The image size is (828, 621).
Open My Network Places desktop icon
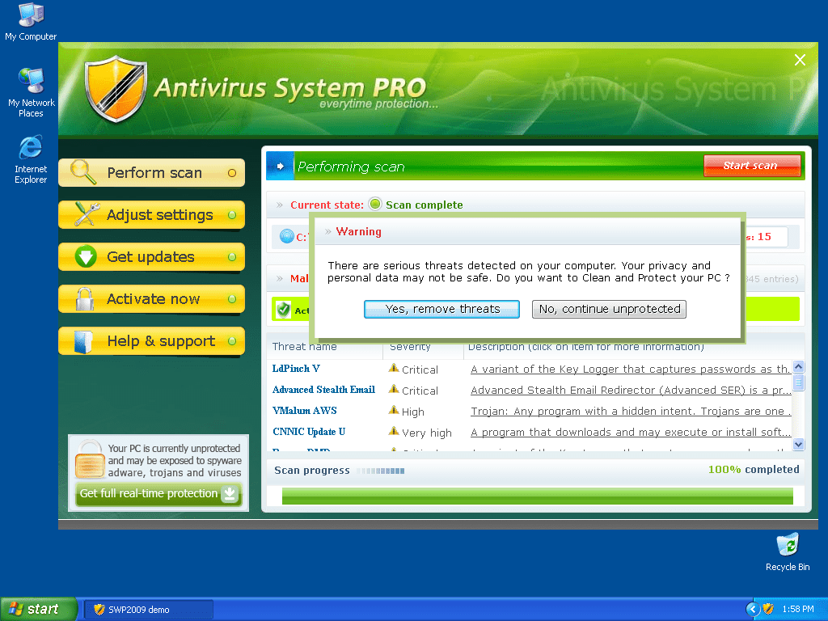click(x=31, y=81)
